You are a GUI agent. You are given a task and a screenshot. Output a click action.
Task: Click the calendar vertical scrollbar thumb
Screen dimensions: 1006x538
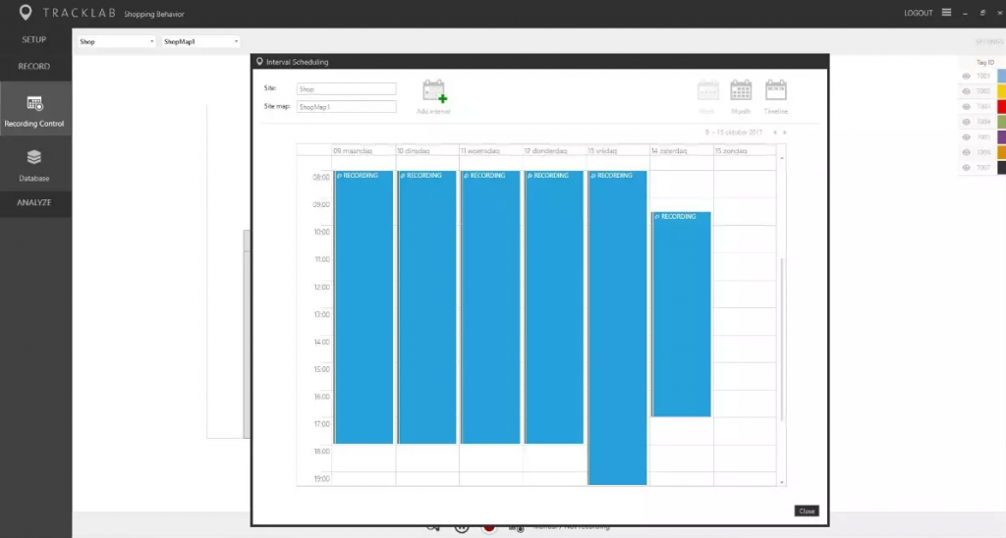pyautogui.click(x=781, y=340)
